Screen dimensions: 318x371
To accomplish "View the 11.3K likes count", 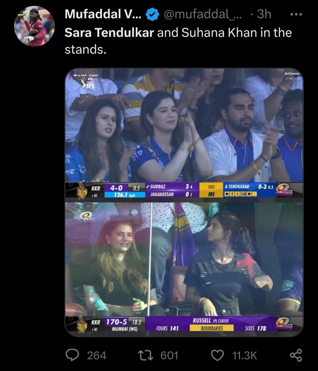I will point(245,355).
